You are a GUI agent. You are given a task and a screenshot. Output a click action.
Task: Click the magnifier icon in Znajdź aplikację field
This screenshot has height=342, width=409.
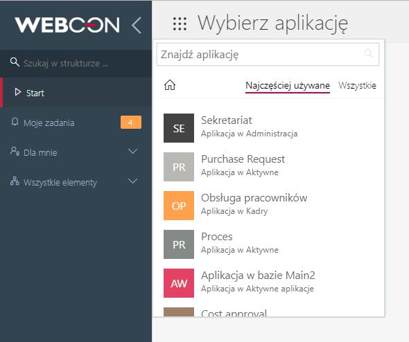[368, 53]
